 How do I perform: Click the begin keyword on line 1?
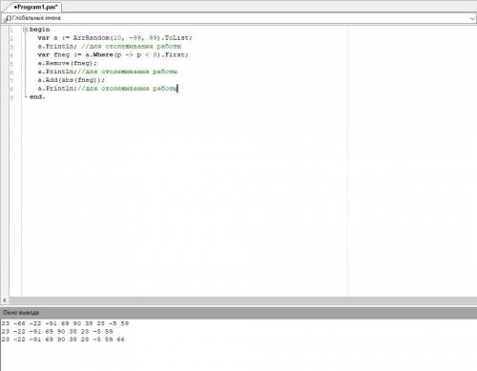pos(40,30)
